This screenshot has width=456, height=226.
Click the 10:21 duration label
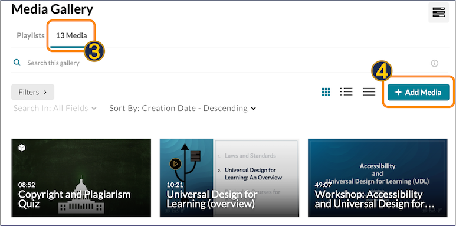pyautogui.click(x=175, y=185)
